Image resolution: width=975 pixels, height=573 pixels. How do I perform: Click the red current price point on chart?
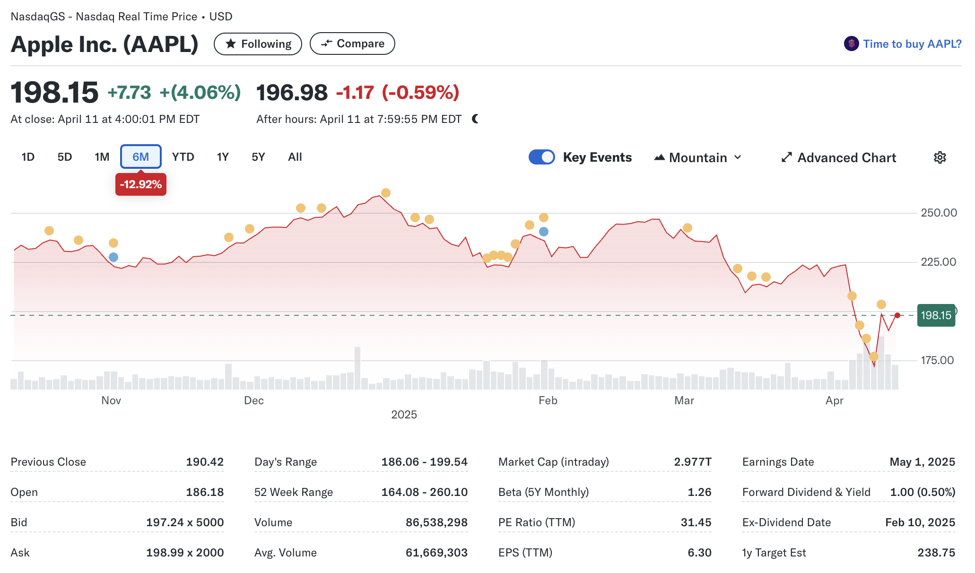point(897,315)
